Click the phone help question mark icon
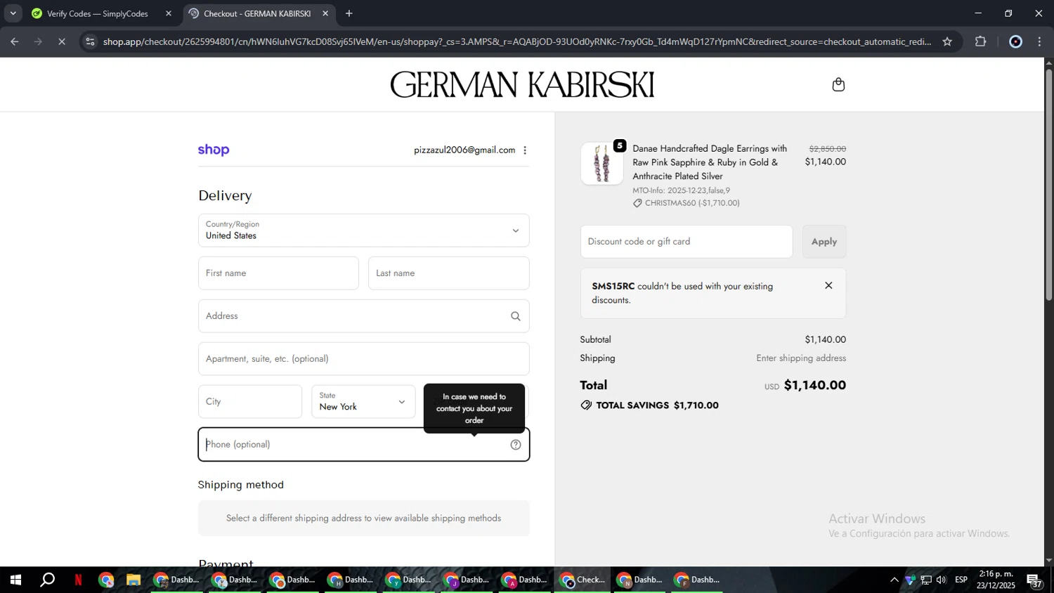 pos(516,445)
